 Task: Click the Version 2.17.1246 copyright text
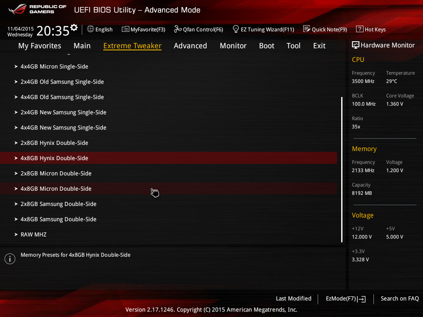[211, 310]
